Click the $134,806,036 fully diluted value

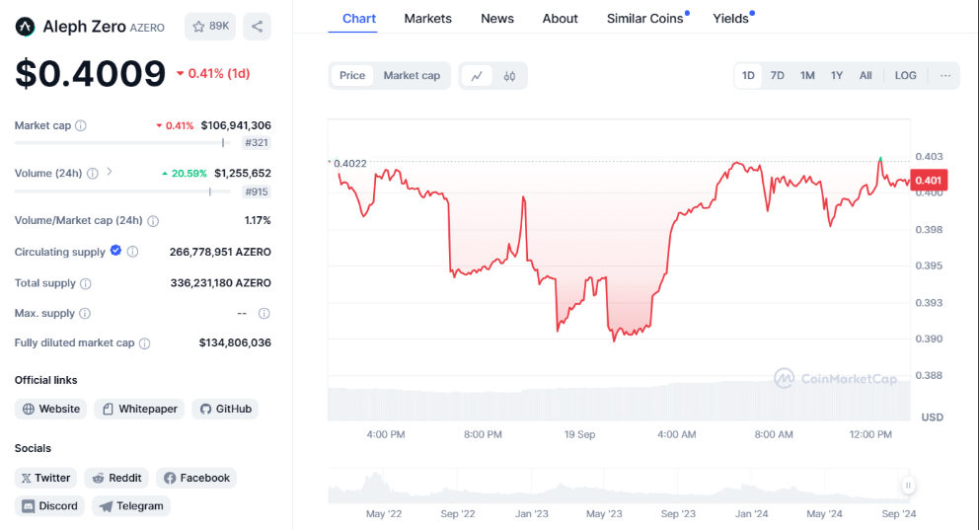(x=235, y=342)
